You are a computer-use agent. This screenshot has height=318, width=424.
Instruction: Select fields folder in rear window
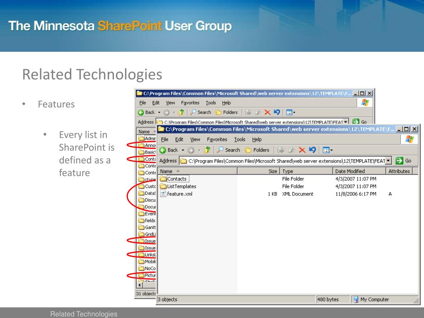click(x=147, y=220)
